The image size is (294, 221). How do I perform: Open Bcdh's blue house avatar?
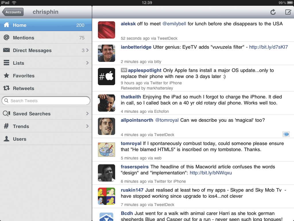coord(107,216)
